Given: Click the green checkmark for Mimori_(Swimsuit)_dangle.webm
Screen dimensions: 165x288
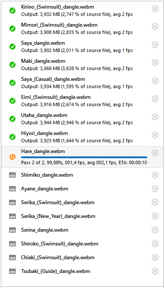Looking at the screenshot, I should (12, 29).
